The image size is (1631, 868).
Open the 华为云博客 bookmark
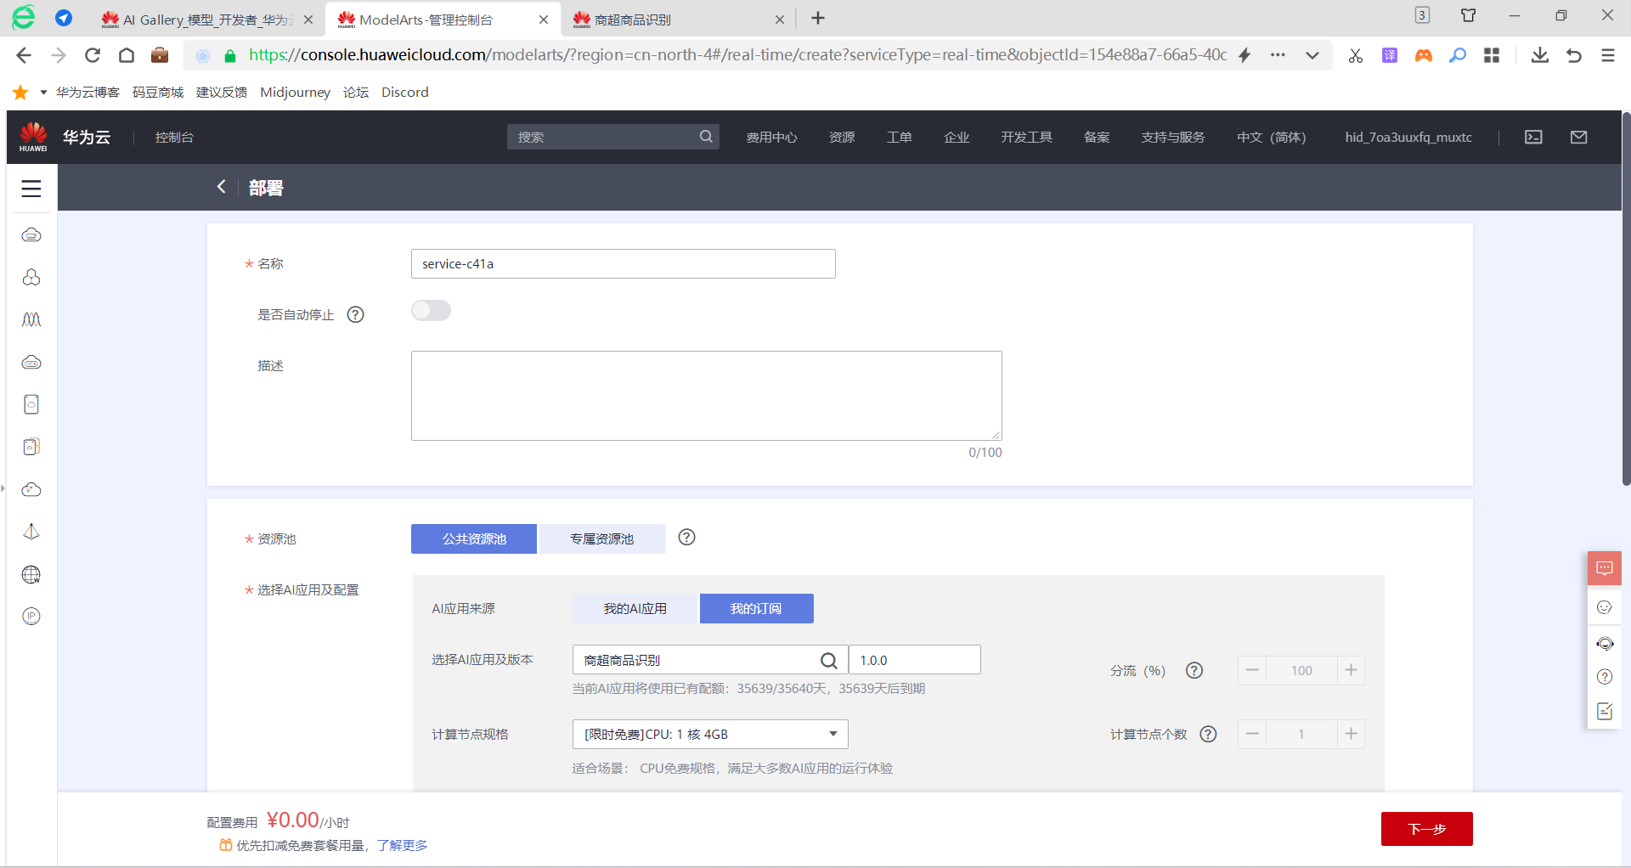pyautogui.click(x=87, y=92)
